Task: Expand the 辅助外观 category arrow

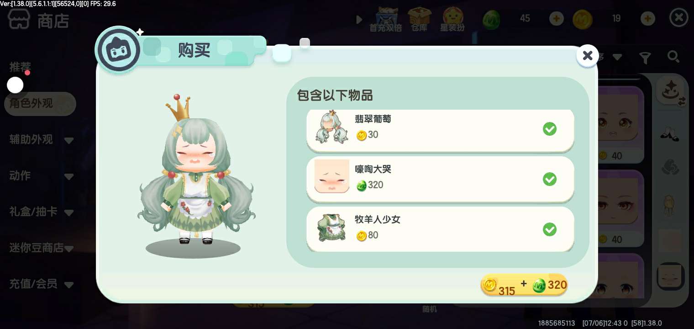Action: tap(69, 140)
